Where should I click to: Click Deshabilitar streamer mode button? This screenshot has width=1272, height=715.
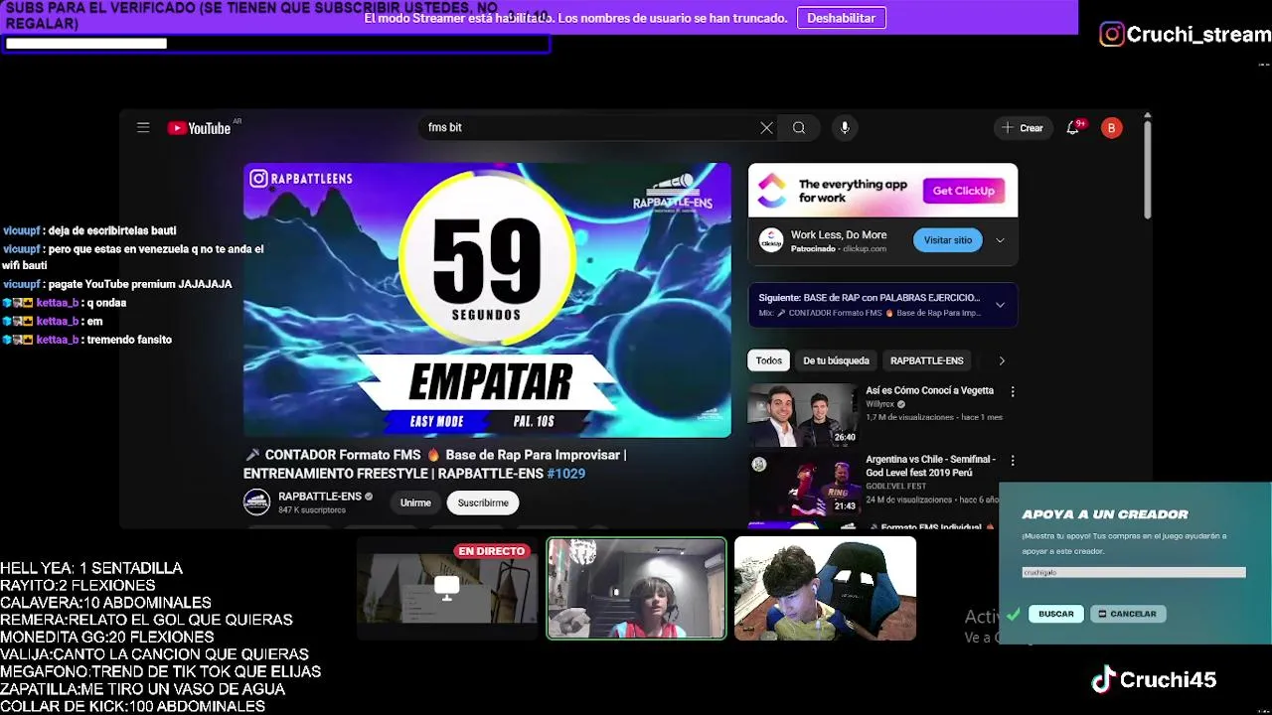(841, 18)
